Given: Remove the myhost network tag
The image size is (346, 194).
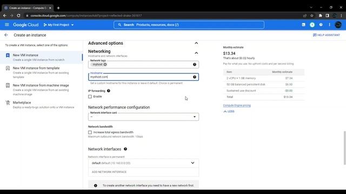Looking at the screenshot, I should (x=105, y=65).
